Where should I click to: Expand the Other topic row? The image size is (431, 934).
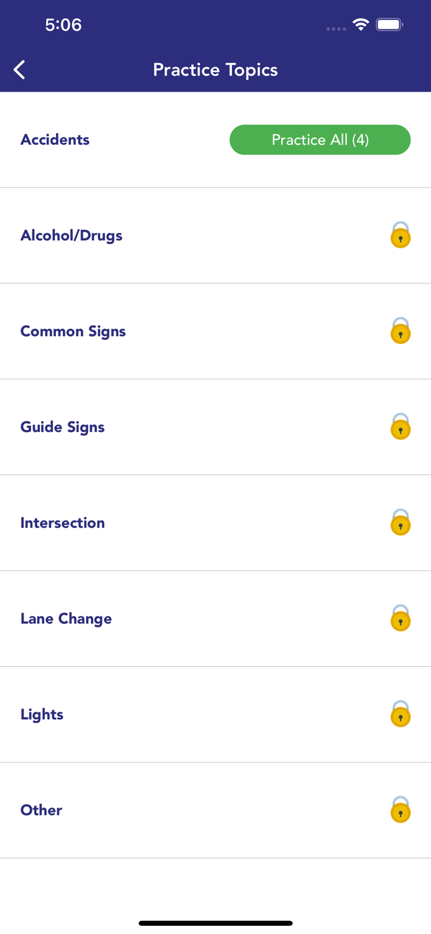pyautogui.click(x=187, y=809)
